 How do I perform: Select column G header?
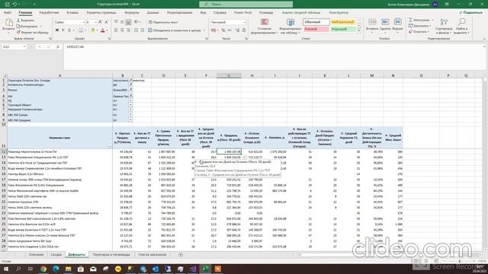(x=229, y=75)
